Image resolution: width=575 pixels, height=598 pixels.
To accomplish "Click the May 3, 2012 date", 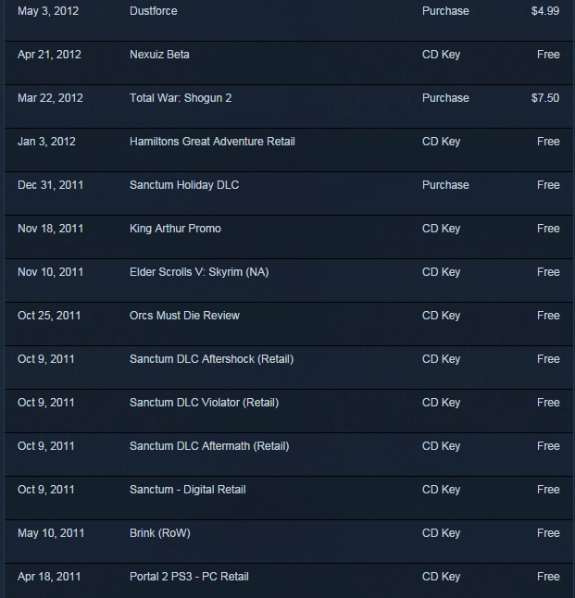I will [48, 11].
